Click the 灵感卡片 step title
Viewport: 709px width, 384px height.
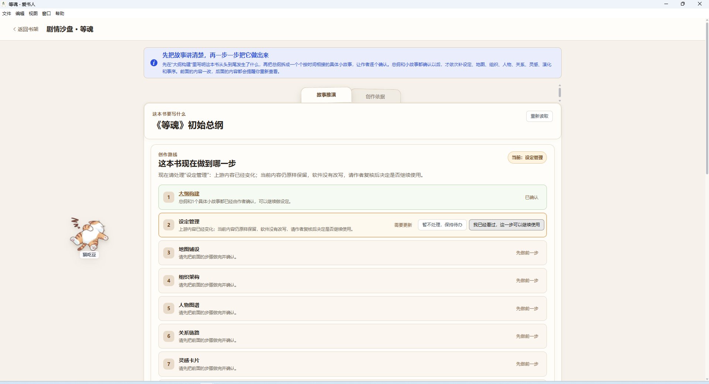(x=189, y=360)
